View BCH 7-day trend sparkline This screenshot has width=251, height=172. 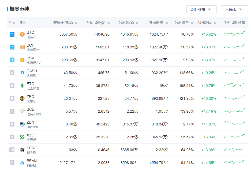234,46
